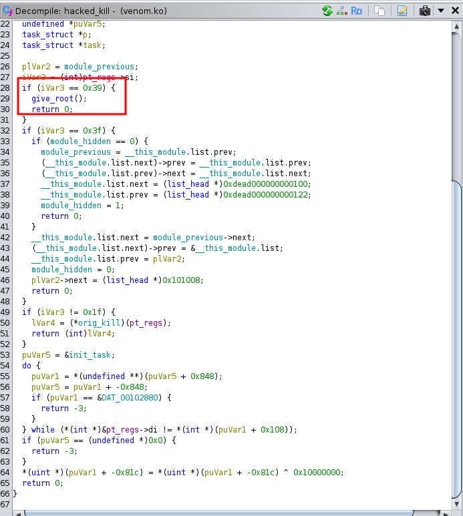Image resolution: width=463 pixels, height=516 pixels.
Task: Click 0x108 offset on line 60
Action: click(x=273, y=429)
